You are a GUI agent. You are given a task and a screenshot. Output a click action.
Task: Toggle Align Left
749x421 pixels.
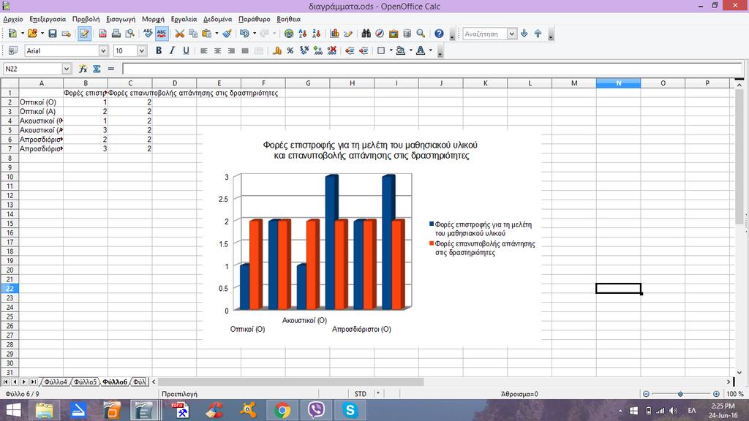click(x=204, y=50)
